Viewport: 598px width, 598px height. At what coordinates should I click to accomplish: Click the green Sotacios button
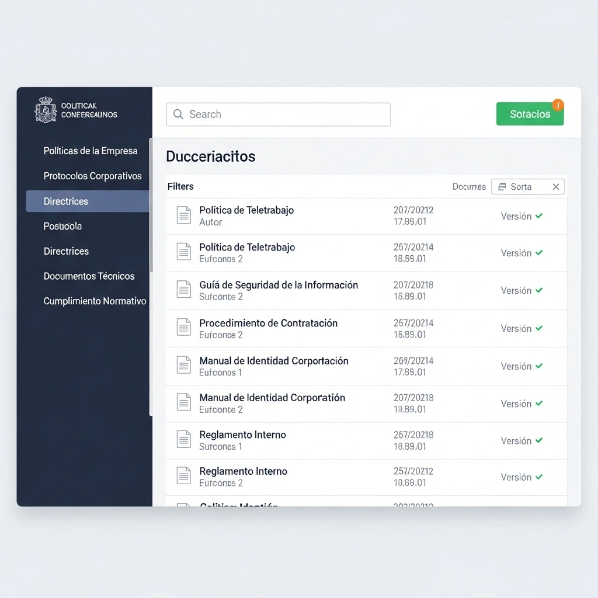530,114
